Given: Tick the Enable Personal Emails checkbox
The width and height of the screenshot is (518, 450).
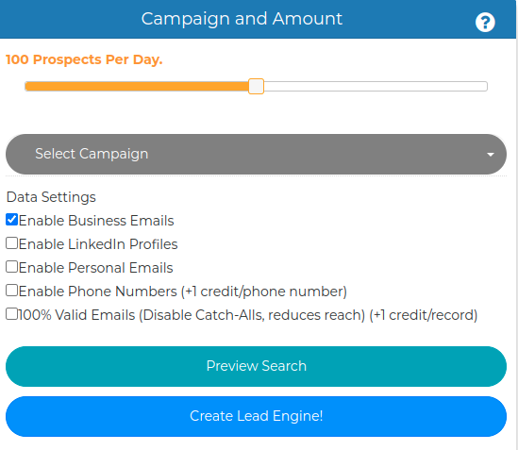Looking at the screenshot, I should pos(12,267).
